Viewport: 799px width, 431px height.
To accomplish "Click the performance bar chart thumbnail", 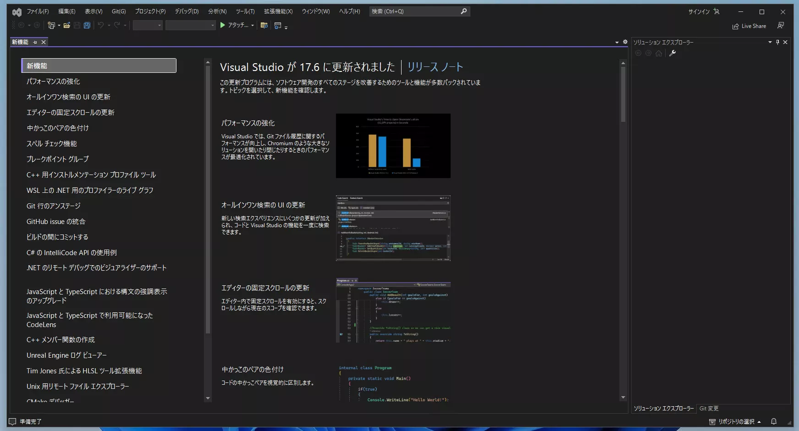I will (393, 146).
